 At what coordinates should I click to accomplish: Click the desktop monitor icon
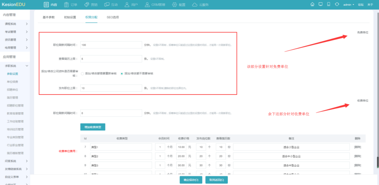click(320, 4)
